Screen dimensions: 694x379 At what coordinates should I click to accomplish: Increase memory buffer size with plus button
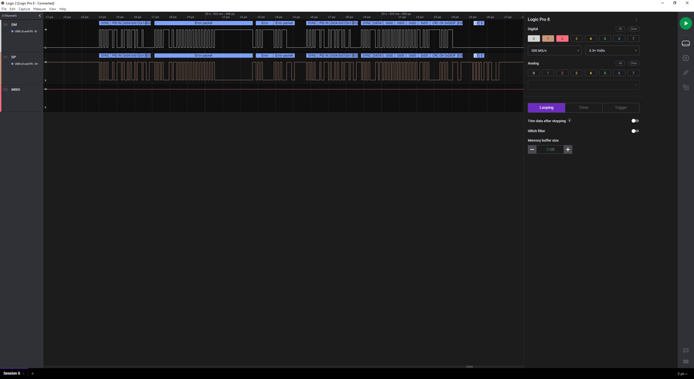tap(568, 149)
